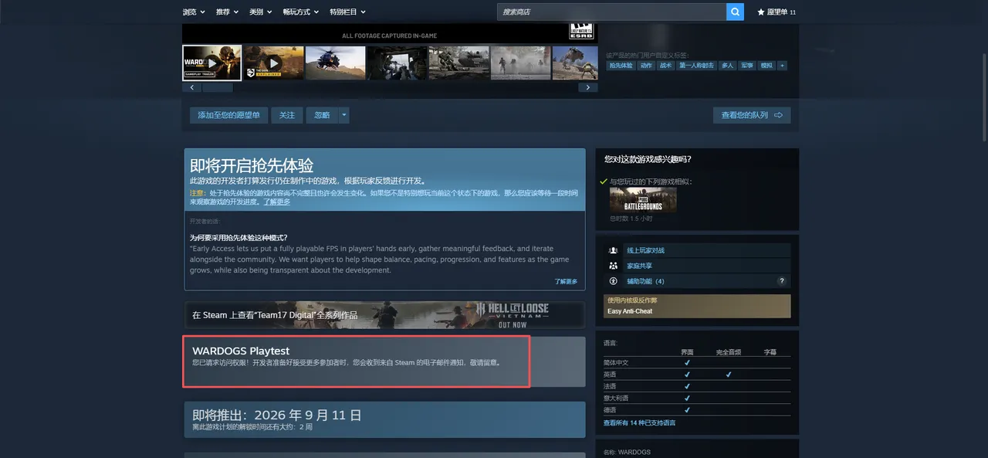Viewport: 988px width, 458px height.
Task: Click 查看您的队列 button
Action: pyautogui.click(x=752, y=115)
